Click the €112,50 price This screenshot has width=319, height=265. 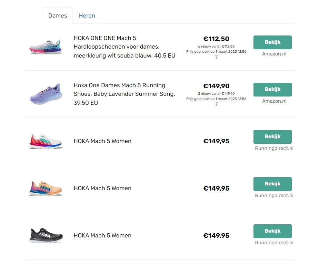[x=216, y=39]
